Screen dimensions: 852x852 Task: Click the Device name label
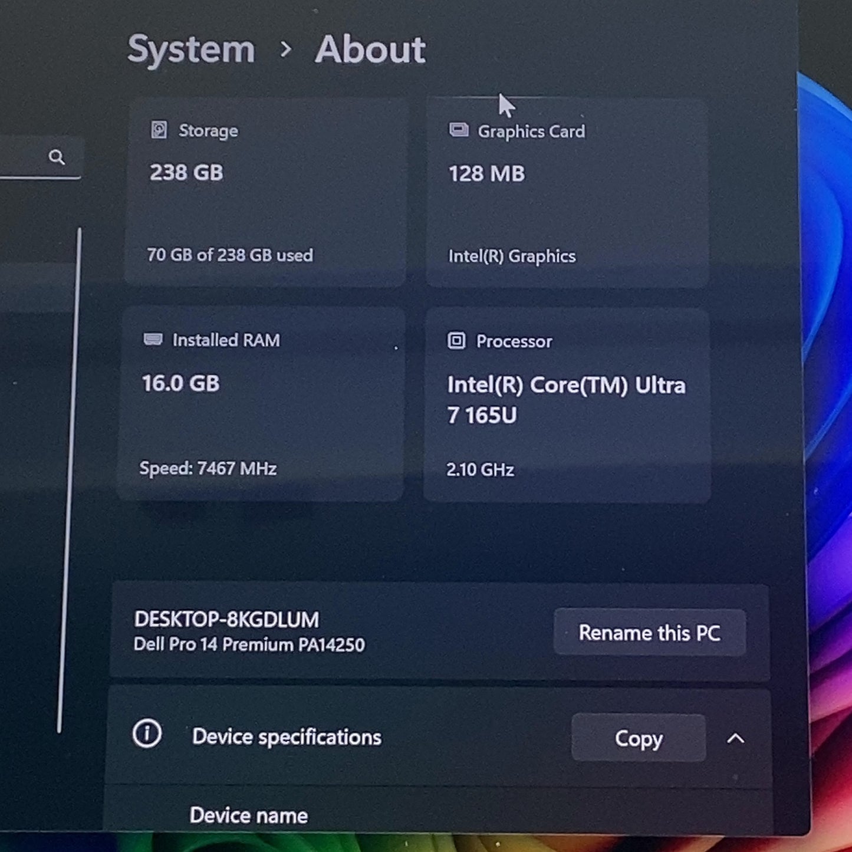point(249,815)
